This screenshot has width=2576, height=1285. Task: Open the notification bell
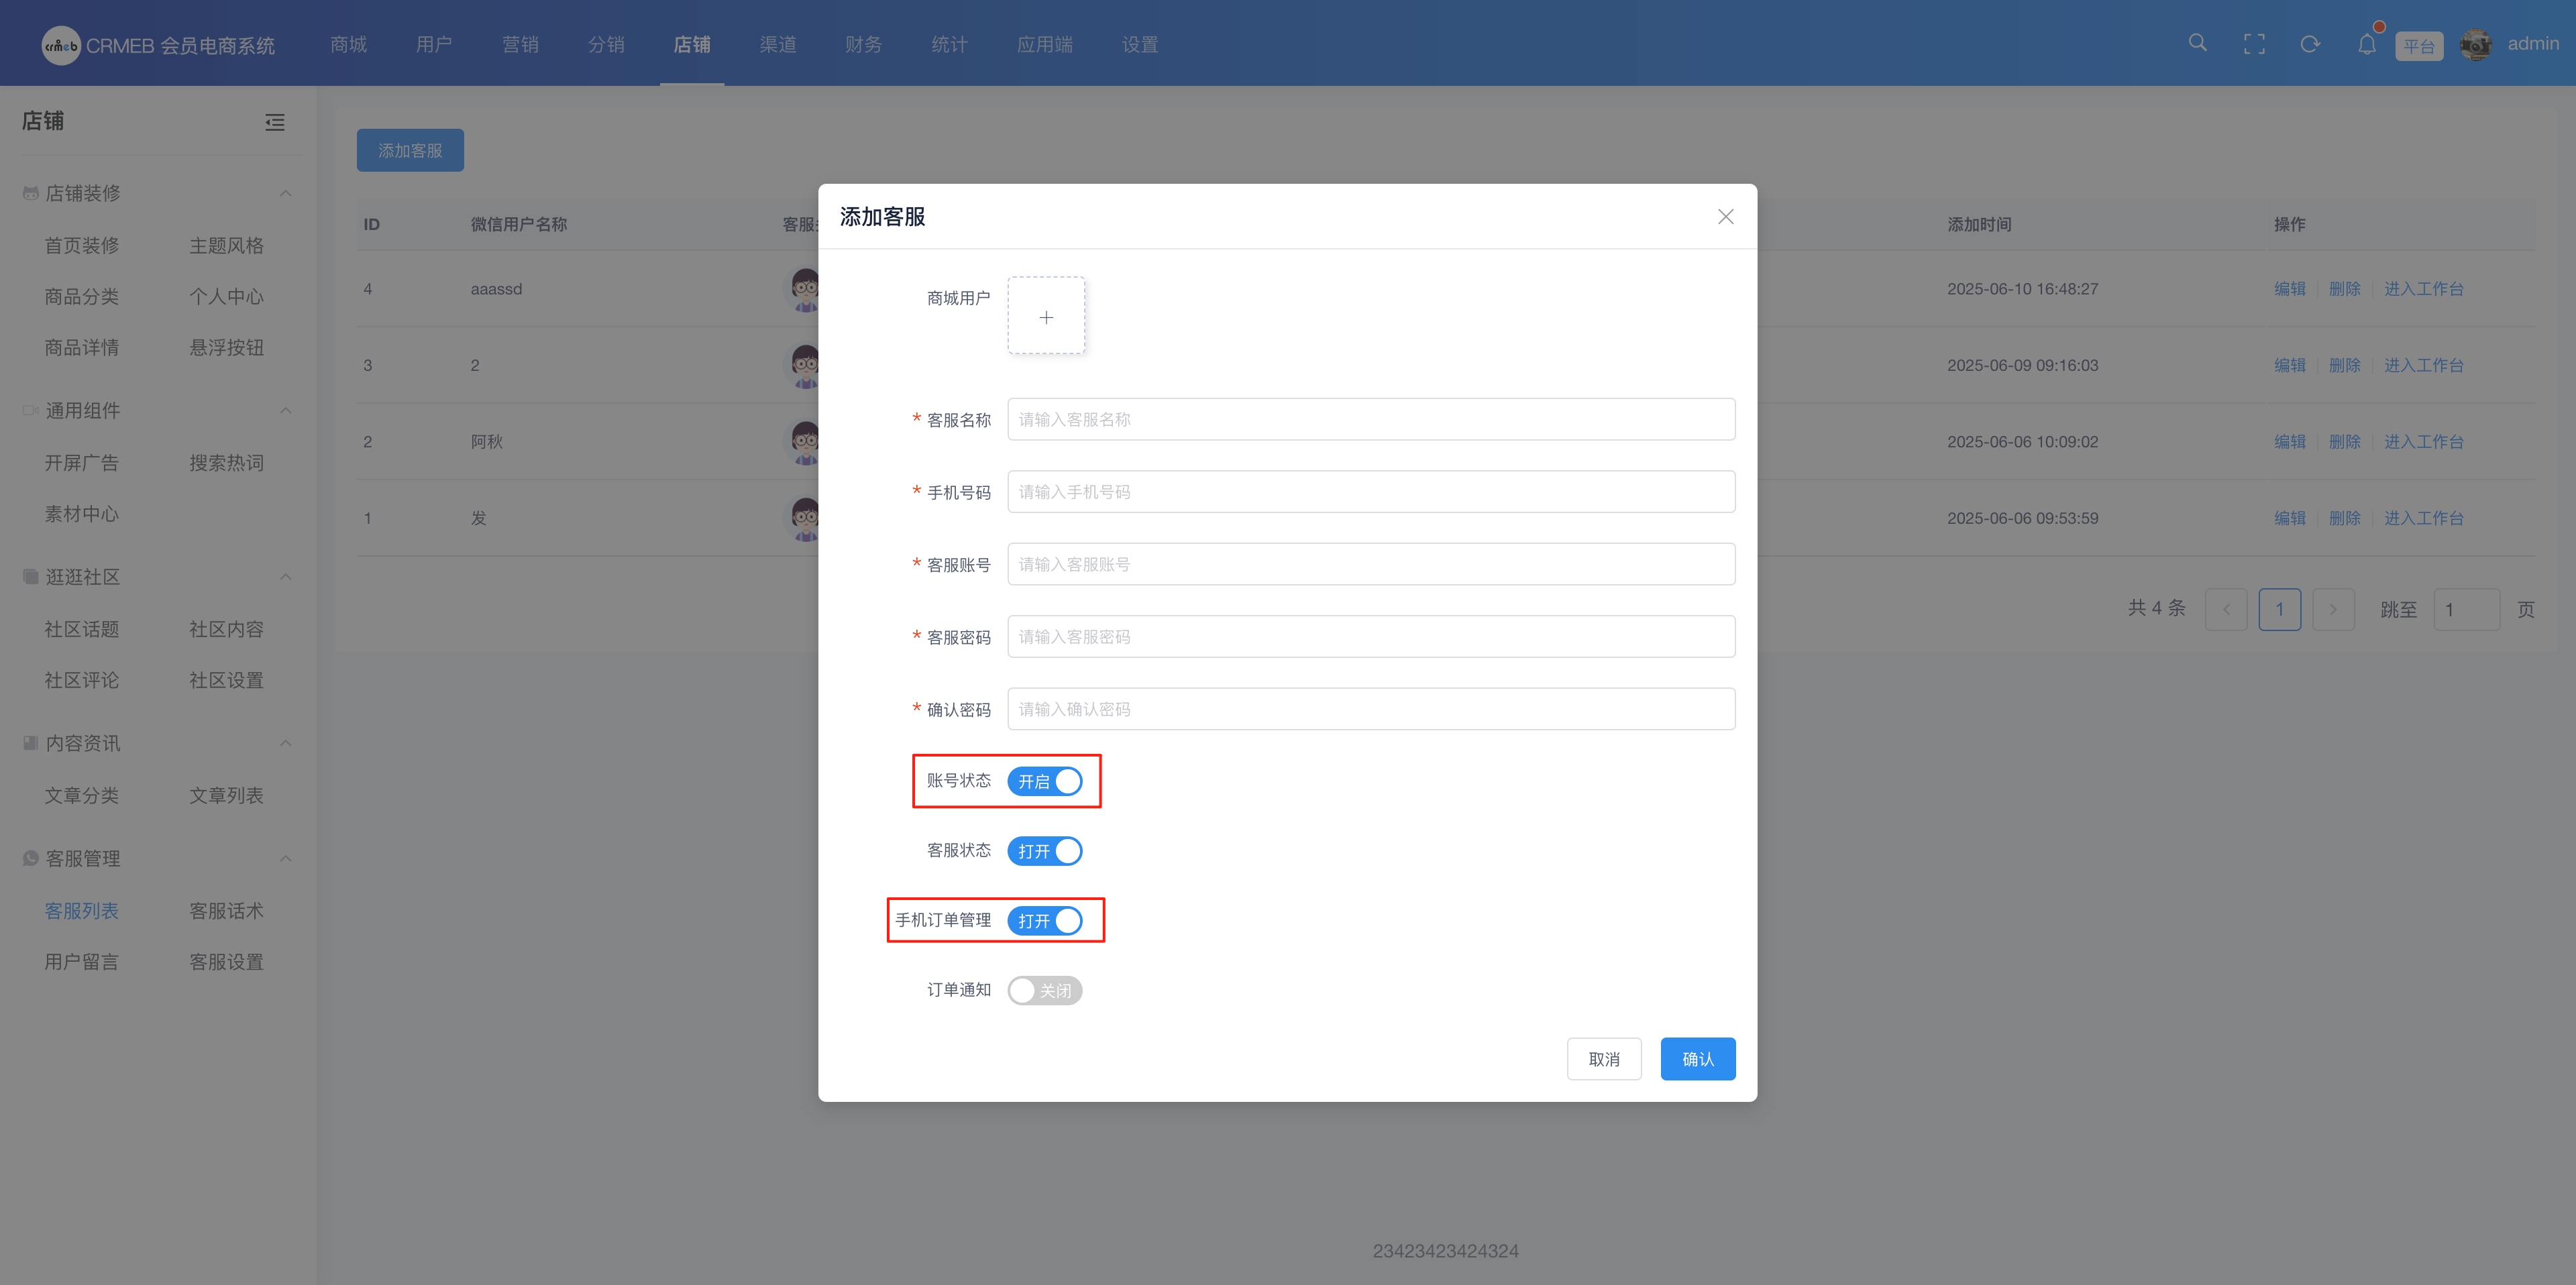[2367, 44]
